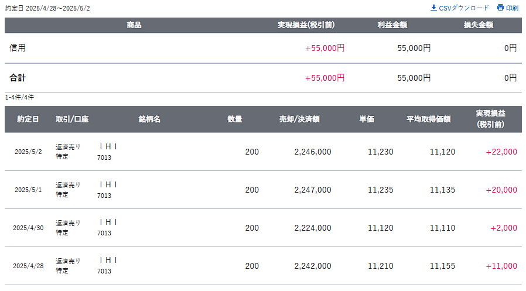Click the 平均取得価額 column header
The height and width of the screenshot is (291, 526).
(428, 119)
